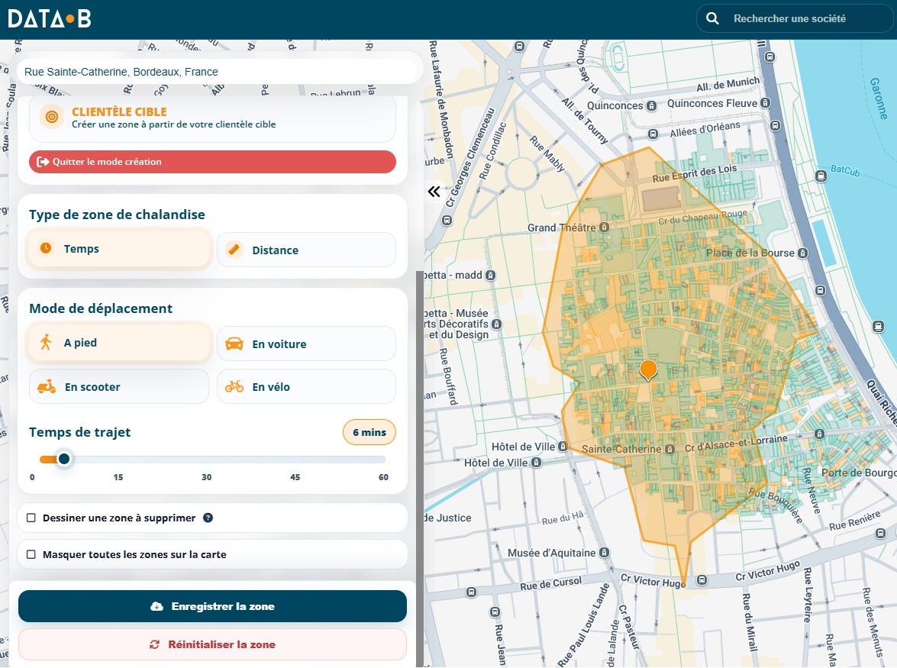Collapse the side panel with double chevron
Image resolution: width=897 pixels, height=668 pixels.
(x=434, y=192)
